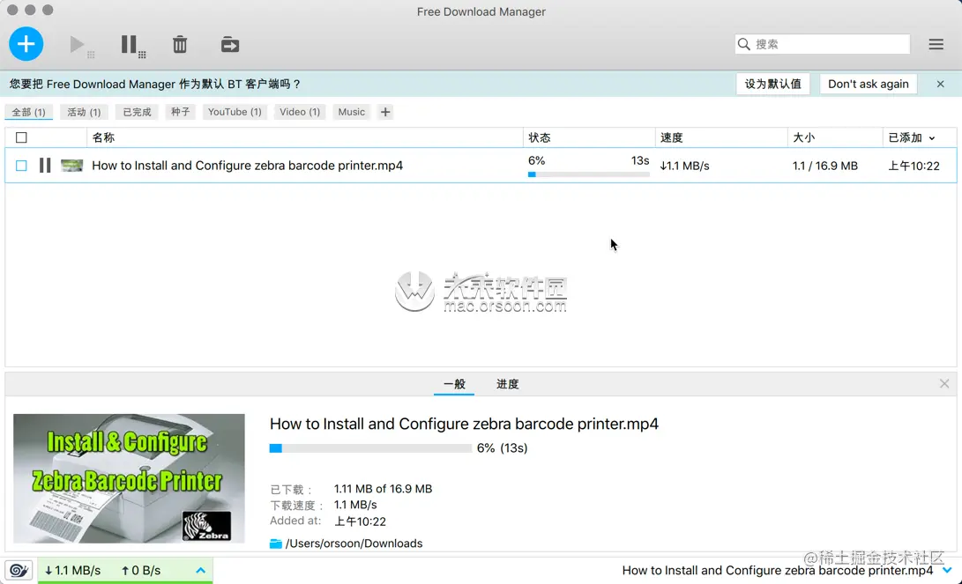962x584 pixels.
Task: Expand the speed panel up-chevron
Action: [201, 571]
